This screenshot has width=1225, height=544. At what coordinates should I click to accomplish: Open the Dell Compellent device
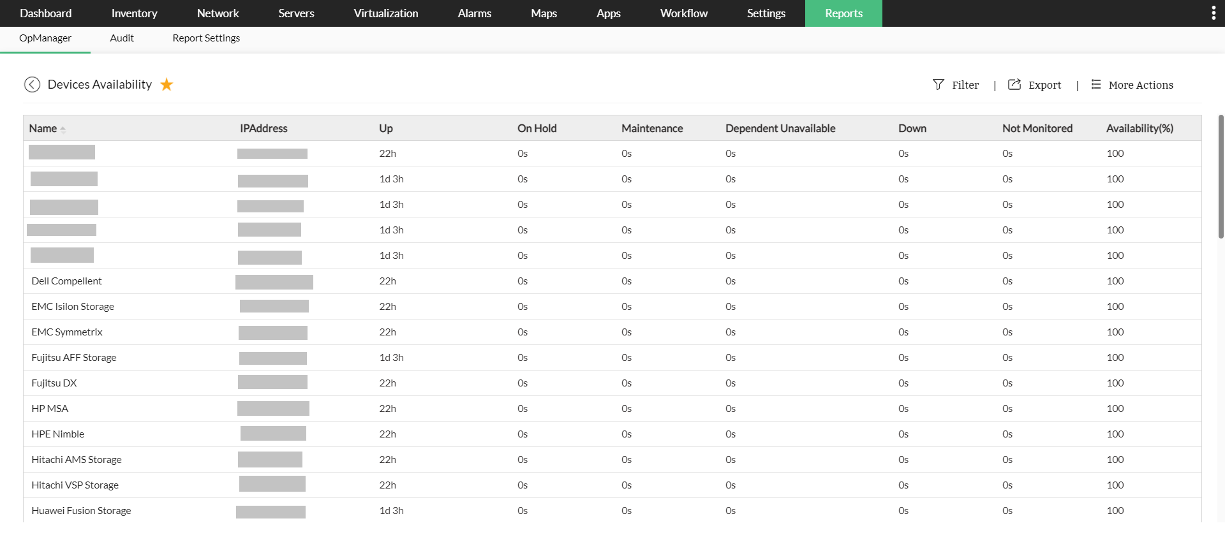[x=66, y=281]
